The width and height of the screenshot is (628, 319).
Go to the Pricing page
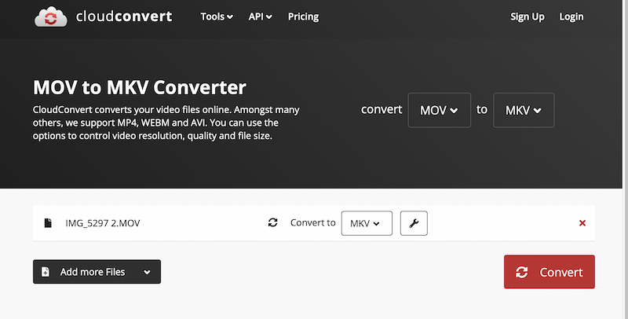(304, 16)
